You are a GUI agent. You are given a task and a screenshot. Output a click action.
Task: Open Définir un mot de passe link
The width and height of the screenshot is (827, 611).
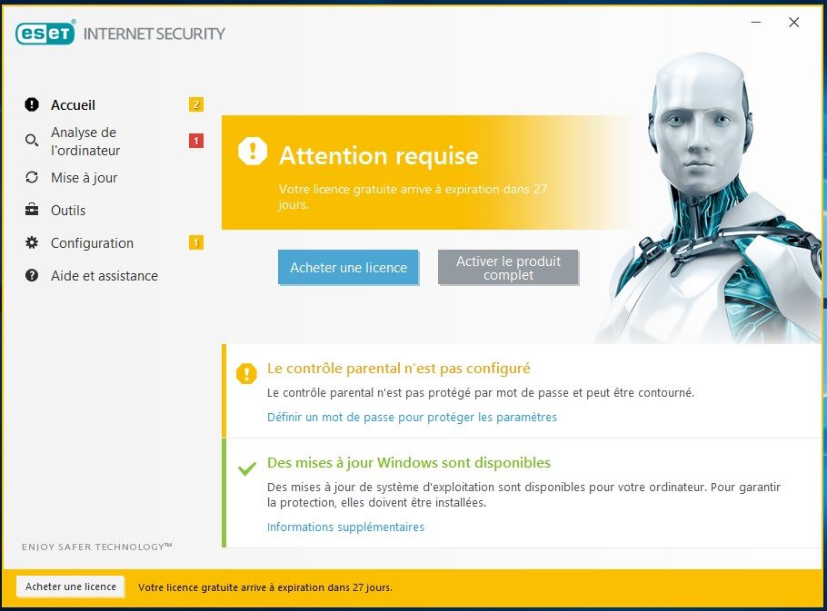[x=412, y=417]
